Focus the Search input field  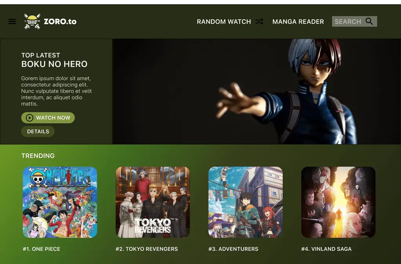point(354,22)
